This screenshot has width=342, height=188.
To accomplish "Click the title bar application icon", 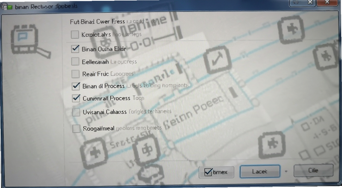I will 6,6.
